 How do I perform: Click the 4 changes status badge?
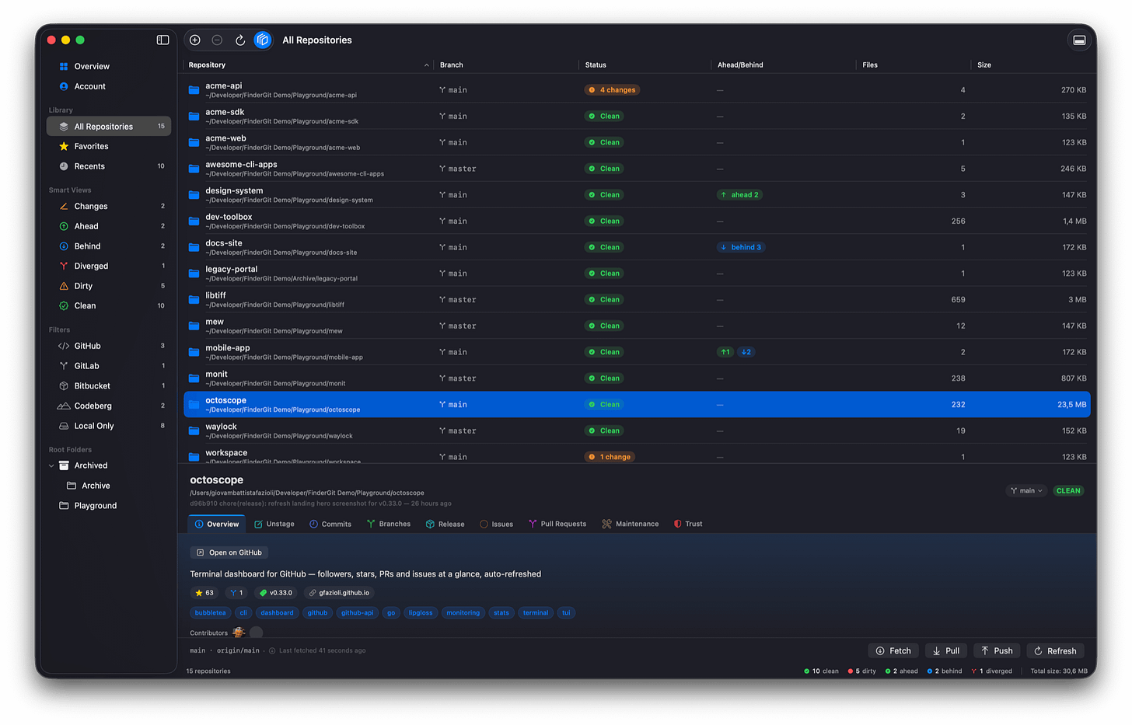(x=612, y=90)
